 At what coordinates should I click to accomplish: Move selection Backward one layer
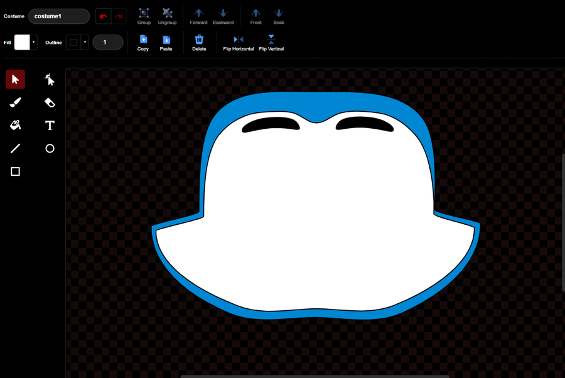223,16
